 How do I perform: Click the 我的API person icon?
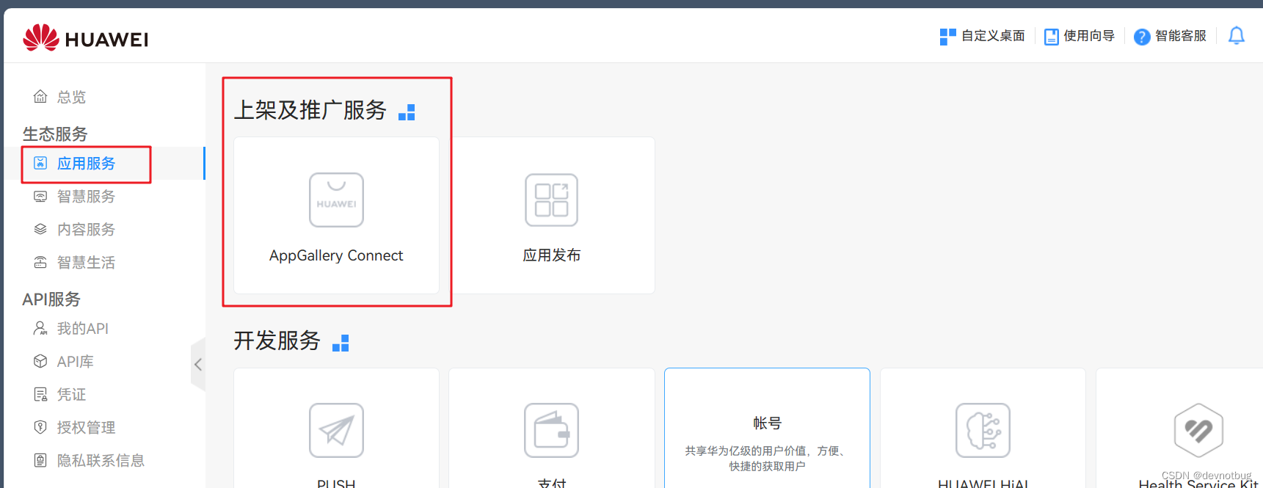pyautogui.click(x=40, y=329)
